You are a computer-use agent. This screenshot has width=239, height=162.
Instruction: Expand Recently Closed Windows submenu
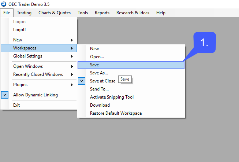[x=38, y=74]
